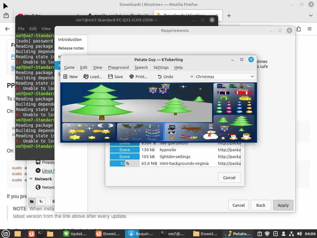Pick the striped blue Christmas cake sticker
Screen dimensions: 317x238
(153, 132)
